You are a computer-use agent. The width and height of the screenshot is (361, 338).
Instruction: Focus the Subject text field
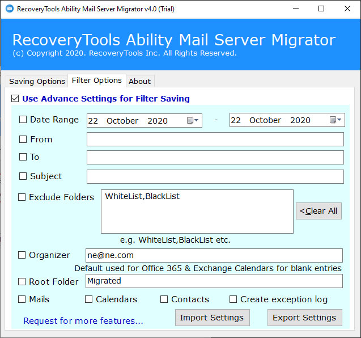pyautogui.click(x=215, y=177)
